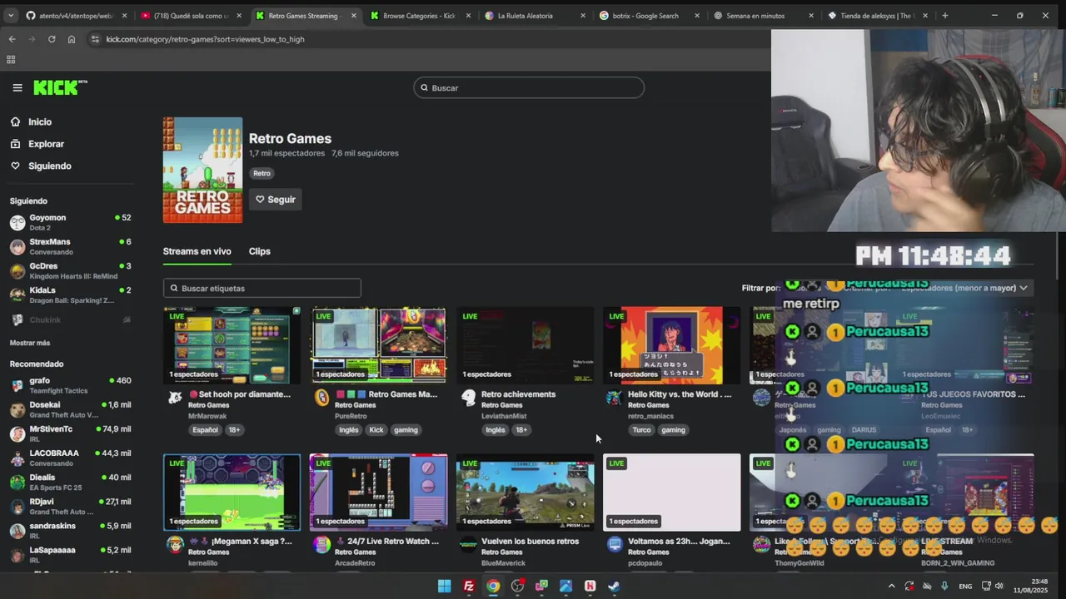Open recommended channel LACOBRAAA
This screenshot has height=599, width=1066.
pos(70,458)
